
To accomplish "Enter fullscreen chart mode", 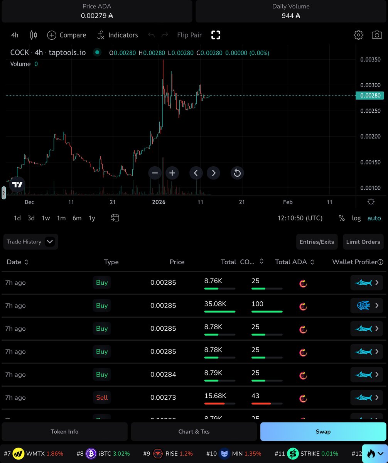I will (x=216, y=35).
